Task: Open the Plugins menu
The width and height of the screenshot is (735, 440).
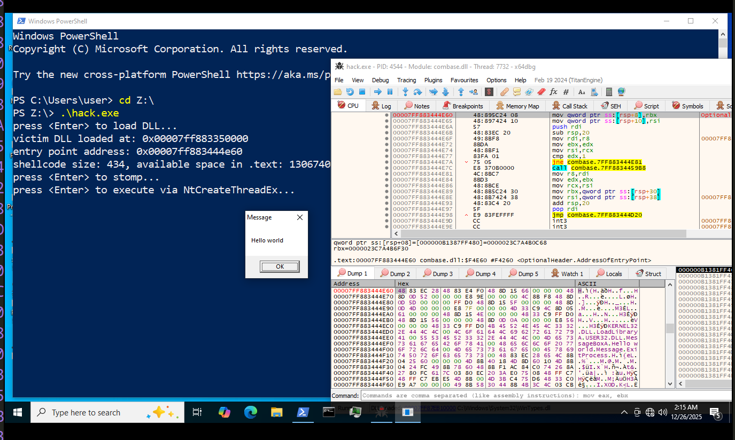Action: click(x=434, y=80)
